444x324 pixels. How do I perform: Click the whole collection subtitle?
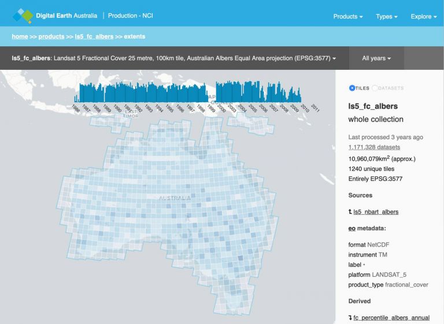tap(376, 120)
